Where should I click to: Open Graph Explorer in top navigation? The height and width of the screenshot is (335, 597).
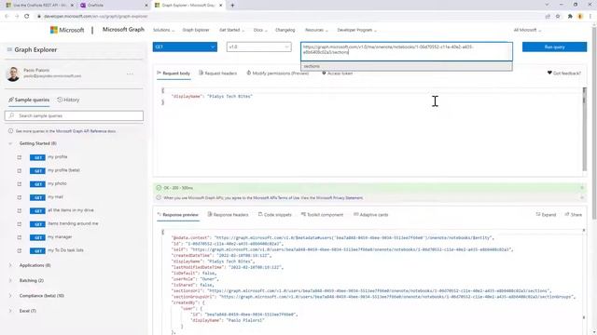(196, 30)
